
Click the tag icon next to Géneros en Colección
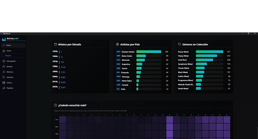coord(179,44)
